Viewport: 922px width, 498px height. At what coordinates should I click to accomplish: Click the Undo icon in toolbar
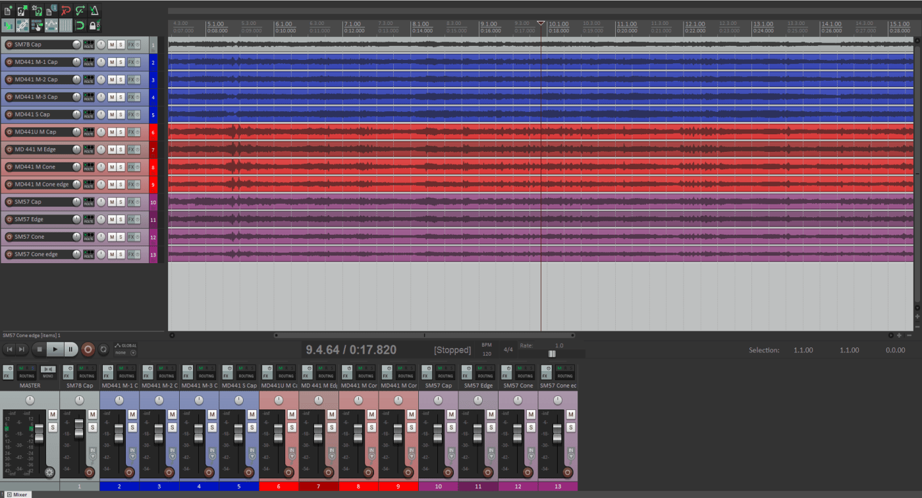click(x=66, y=11)
